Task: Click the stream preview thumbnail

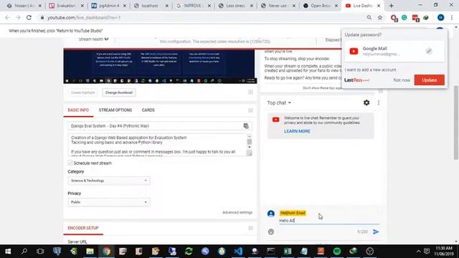Action: (x=160, y=66)
